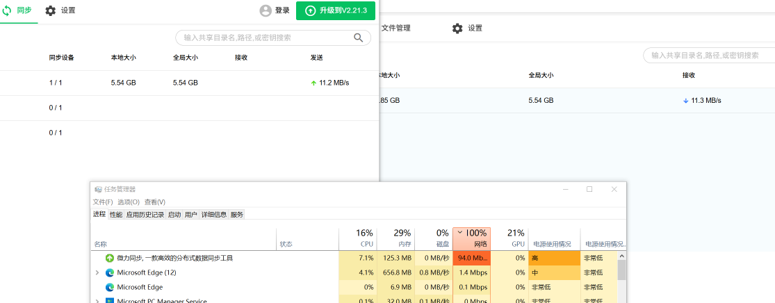Switch to the 性能 tab
Viewport: 775px width, 303px height.
pyautogui.click(x=116, y=215)
